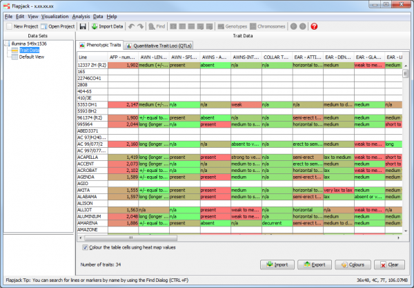Open the Data menu
The width and height of the screenshot is (414, 288).
click(x=98, y=17)
